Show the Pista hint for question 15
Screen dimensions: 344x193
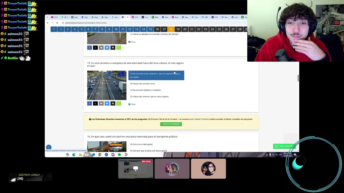(x=132, y=104)
